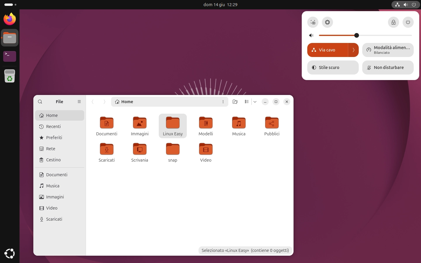Viewport: 421px width, 263px height.
Task: Open the Documenti folder icon in Home
Action: [107, 123]
